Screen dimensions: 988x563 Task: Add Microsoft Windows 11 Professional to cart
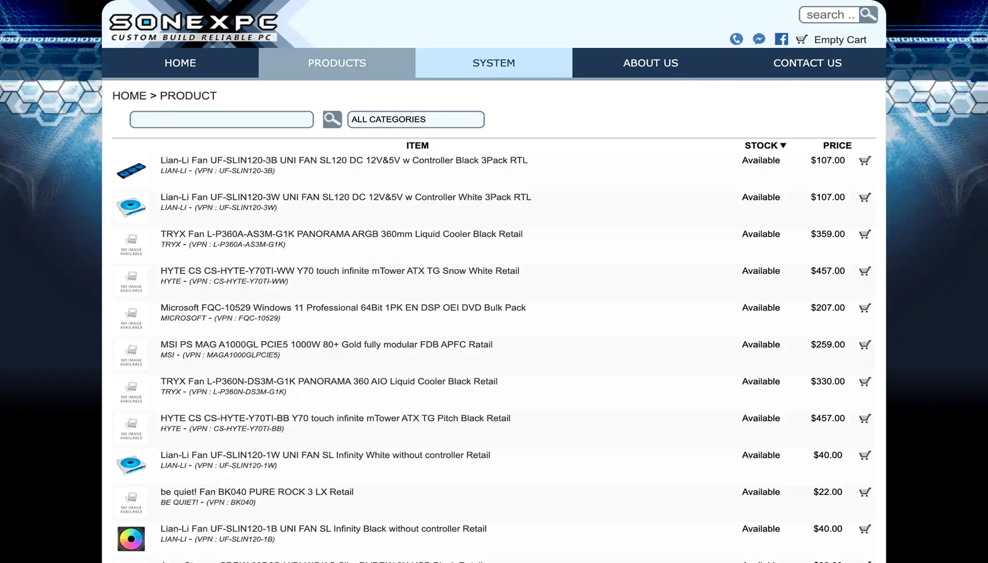[x=865, y=308]
